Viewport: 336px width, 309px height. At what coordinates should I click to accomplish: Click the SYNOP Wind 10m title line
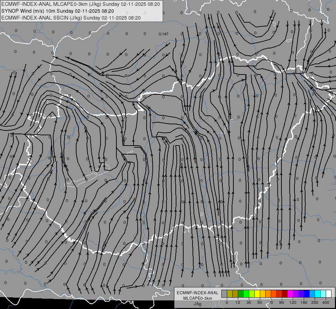pos(57,11)
